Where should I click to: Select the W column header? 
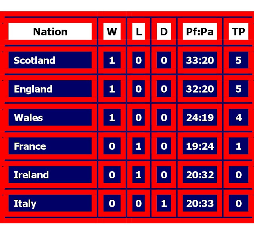pos(112,31)
